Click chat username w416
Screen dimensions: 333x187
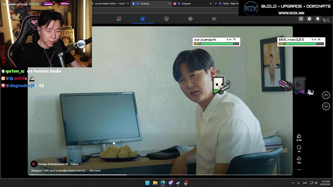20,78
